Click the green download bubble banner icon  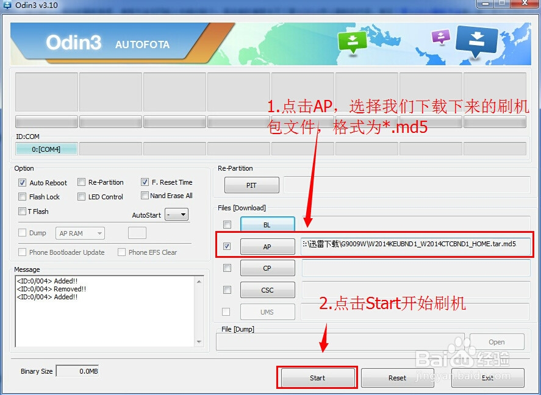coord(353,41)
